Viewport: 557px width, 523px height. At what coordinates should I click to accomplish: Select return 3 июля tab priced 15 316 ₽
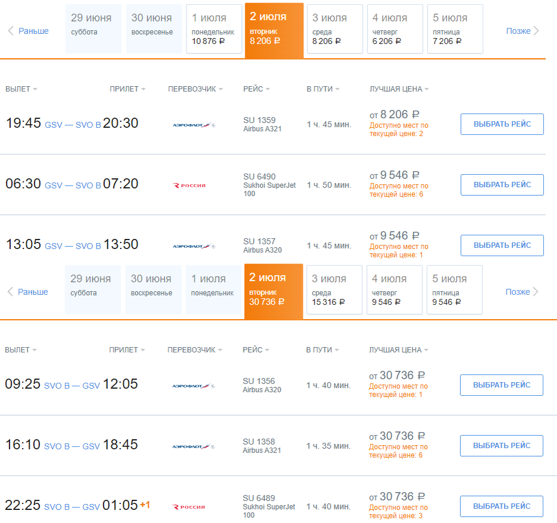point(334,289)
